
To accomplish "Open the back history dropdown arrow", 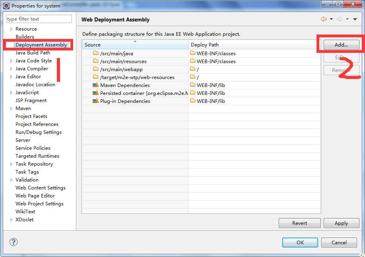I will point(331,19).
